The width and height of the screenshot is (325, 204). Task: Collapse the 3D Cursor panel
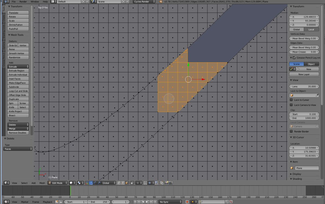point(297,137)
